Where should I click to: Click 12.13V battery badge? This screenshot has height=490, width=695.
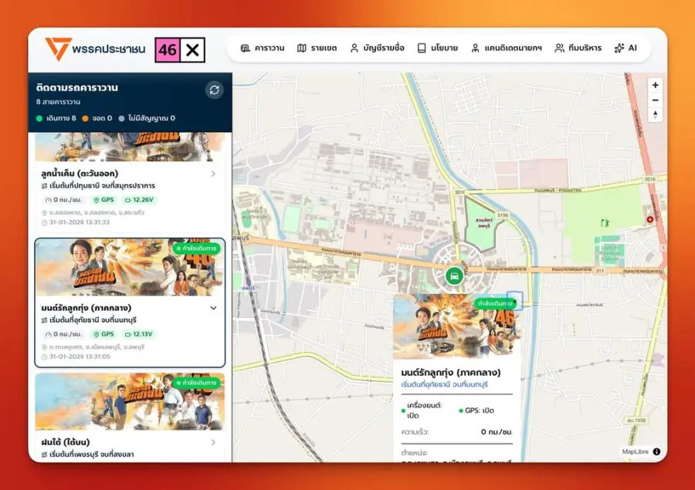[x=139, y=334]
